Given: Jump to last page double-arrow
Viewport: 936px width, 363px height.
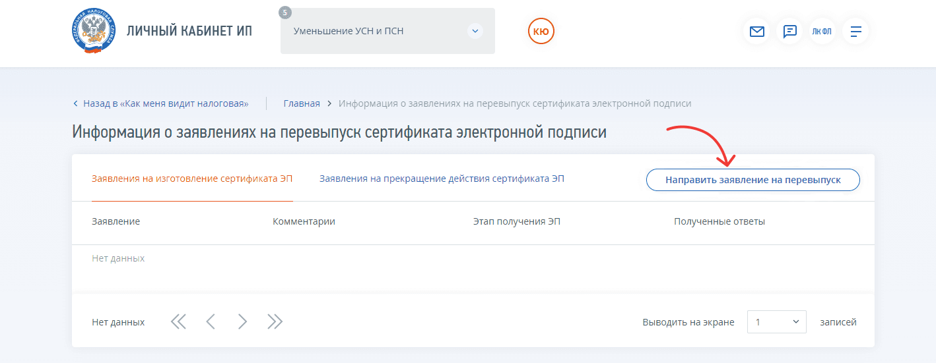Looking at the screenshot, I should point(275,321).
